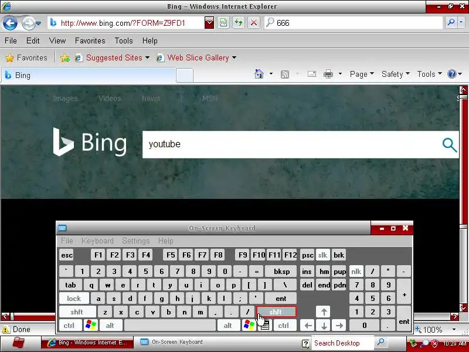Open the recent pages dropdown beside Forward

click(39, 23)
